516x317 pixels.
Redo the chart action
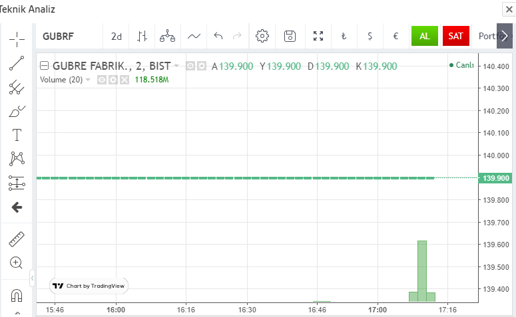(x=237, y=36)
